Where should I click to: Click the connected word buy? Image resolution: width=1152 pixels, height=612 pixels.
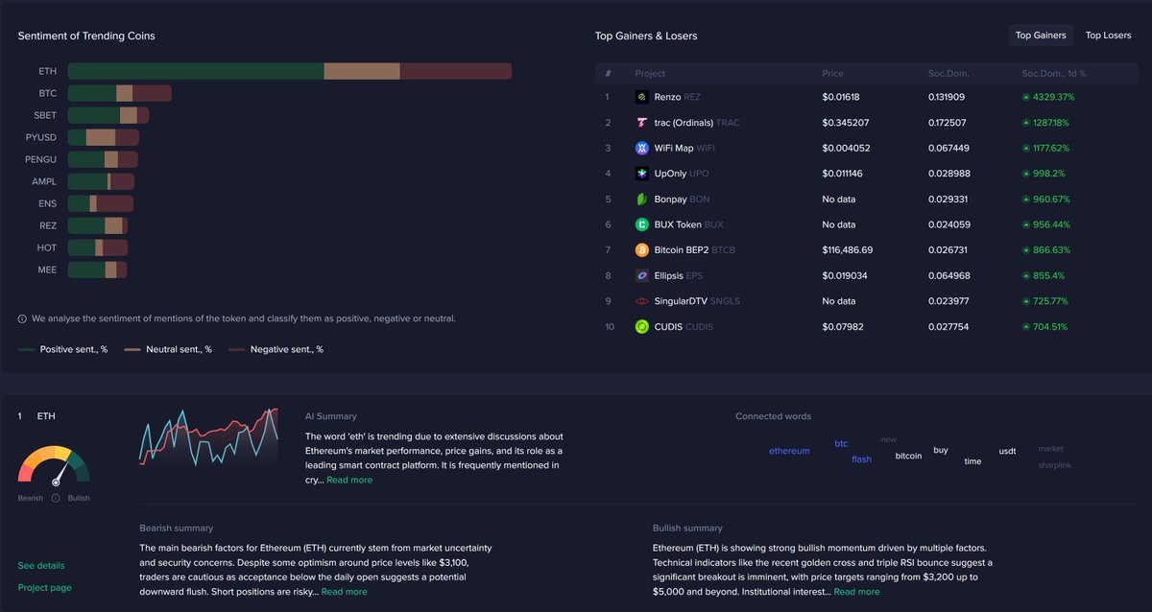[x=941, y=450]
